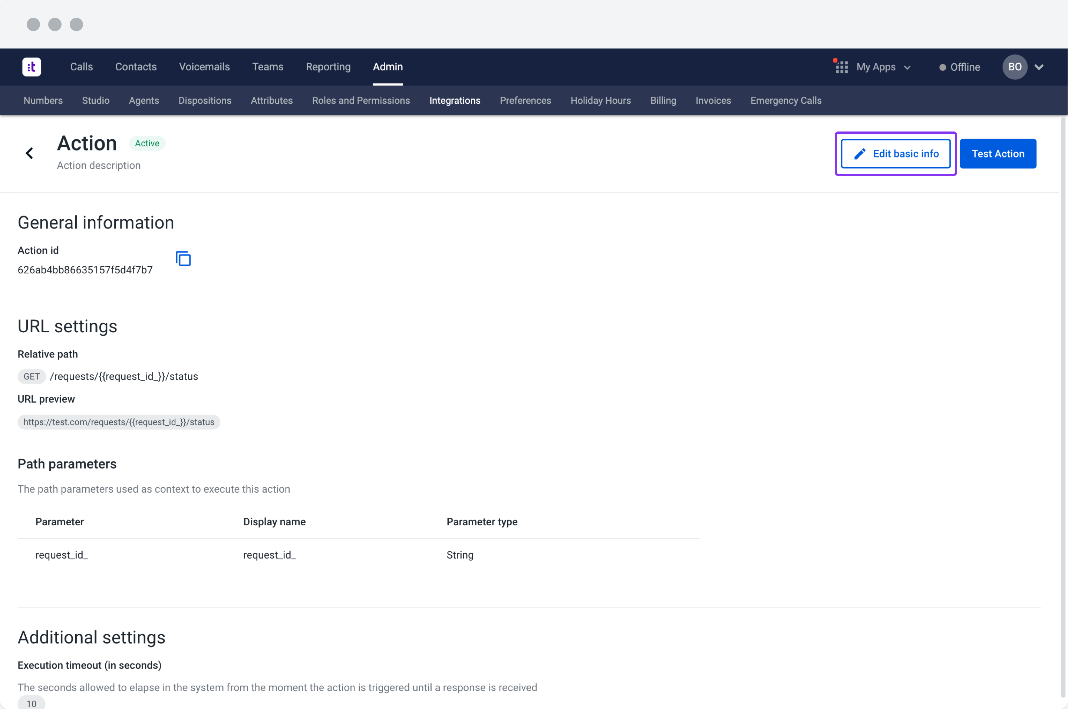Open the My Apps grid icon
Screen dimensions: 1068x709
[x=841, y=67]
